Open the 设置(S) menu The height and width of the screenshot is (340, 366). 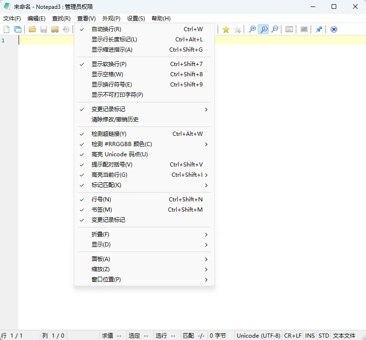point(136,19)
